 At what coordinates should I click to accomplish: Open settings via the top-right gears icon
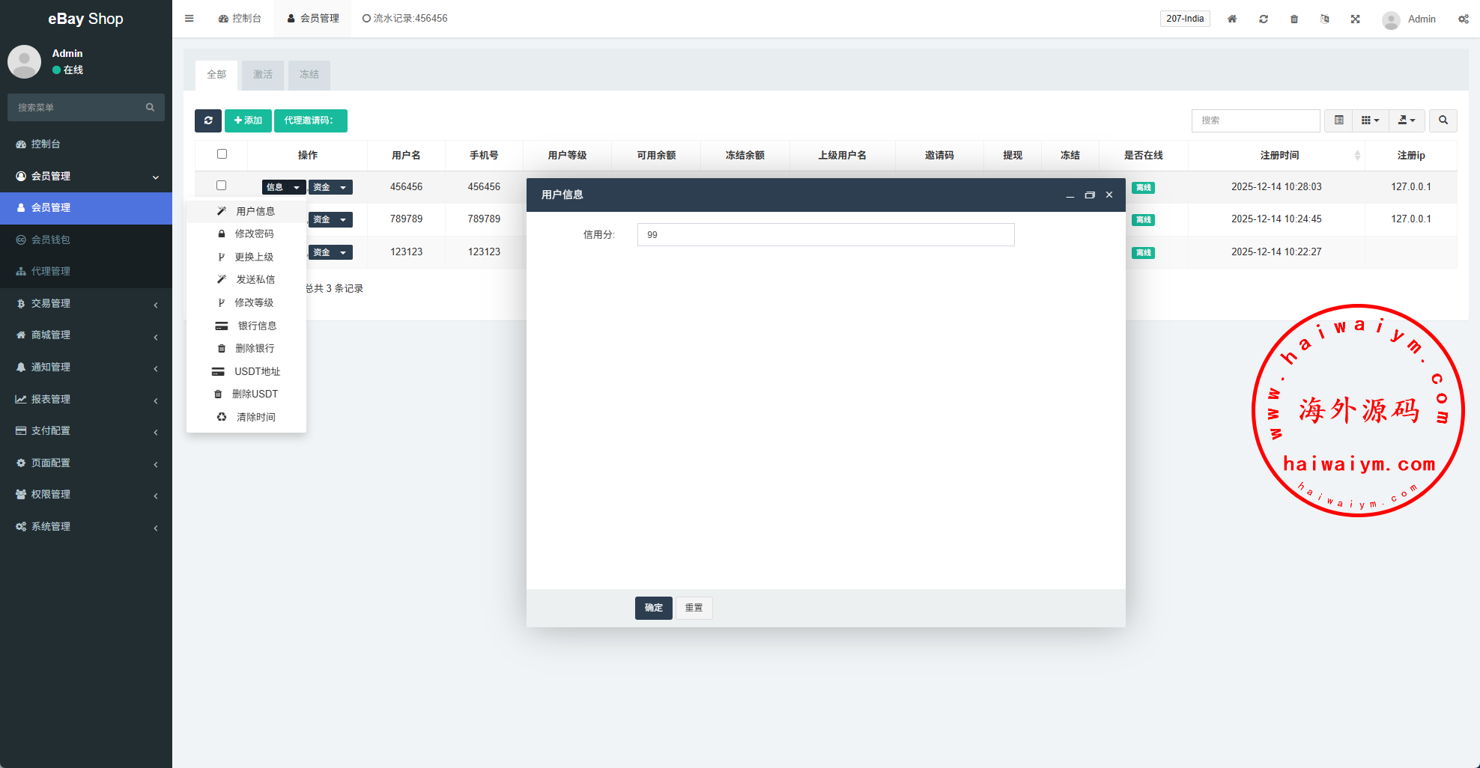(x=1463, y=19)
